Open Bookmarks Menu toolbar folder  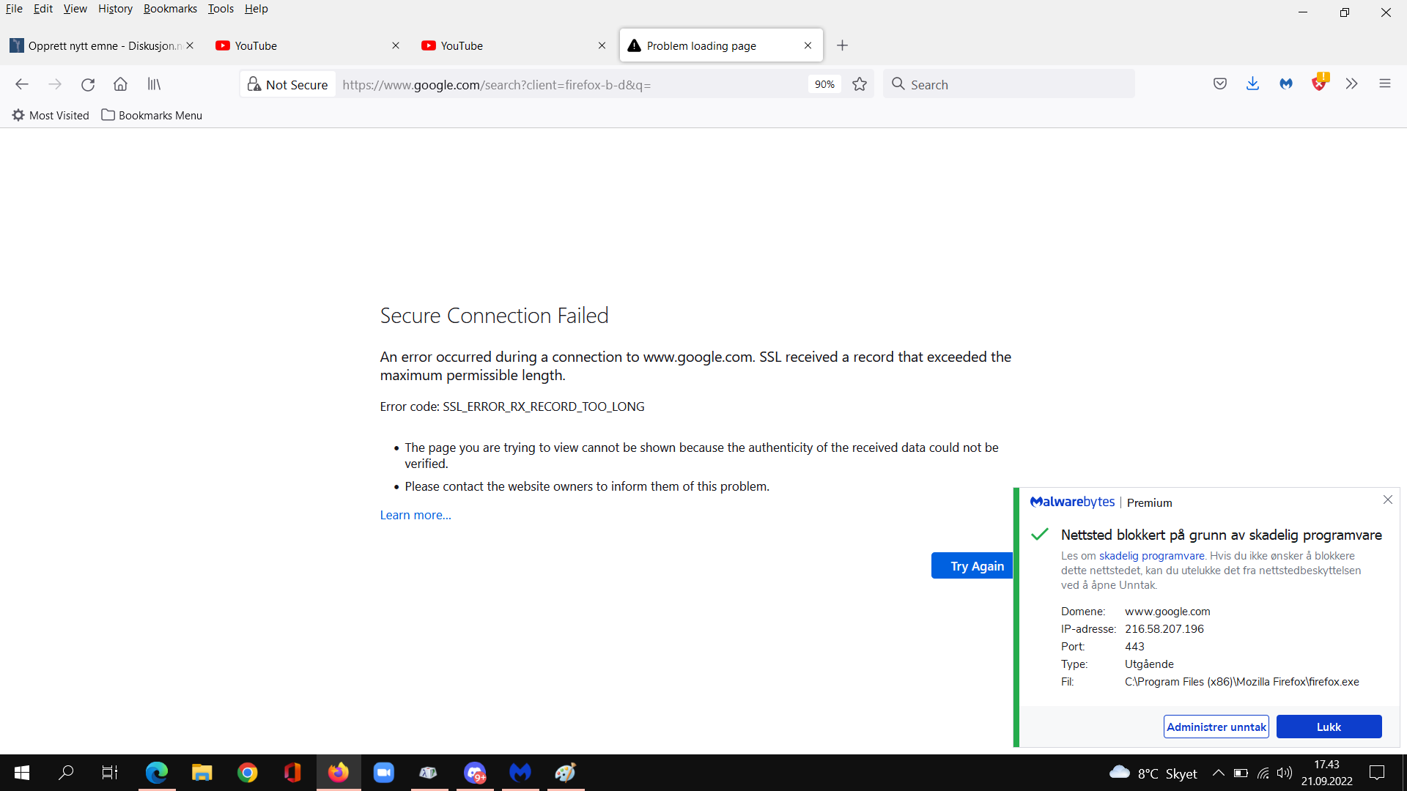pos(152,115)
